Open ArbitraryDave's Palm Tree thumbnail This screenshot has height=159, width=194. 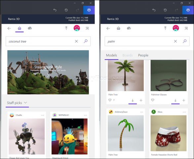tap(126, 133)
